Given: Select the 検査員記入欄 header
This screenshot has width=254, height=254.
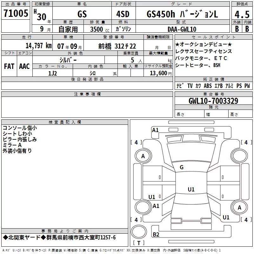Looking at the screenshot, I should [x=65, y=122].
